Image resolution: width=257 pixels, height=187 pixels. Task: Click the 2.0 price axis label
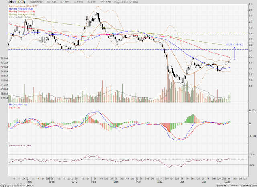pos(250,57)
